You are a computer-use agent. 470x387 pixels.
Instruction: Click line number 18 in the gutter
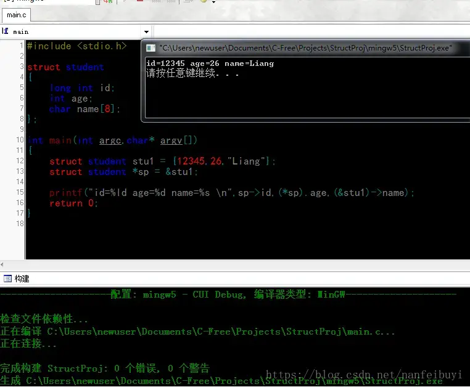20,224
